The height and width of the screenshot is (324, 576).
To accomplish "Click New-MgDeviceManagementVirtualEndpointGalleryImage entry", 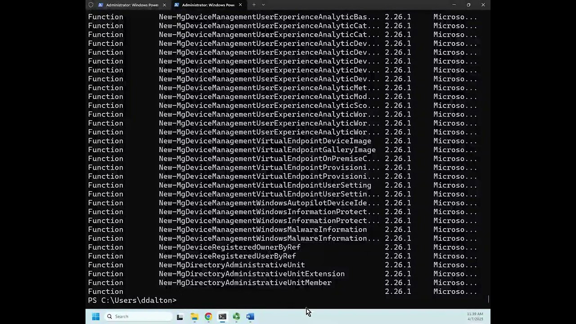I will [x=267, y=150].
